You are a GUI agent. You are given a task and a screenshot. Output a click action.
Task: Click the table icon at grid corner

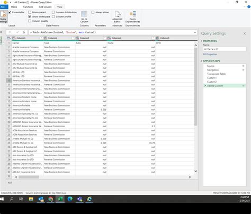click(x=8, y=38)
